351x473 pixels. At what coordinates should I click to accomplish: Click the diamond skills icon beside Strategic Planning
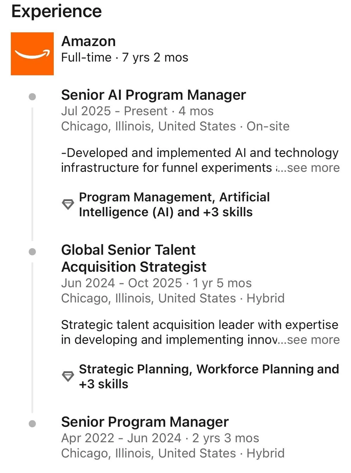[x=68, y=376]
